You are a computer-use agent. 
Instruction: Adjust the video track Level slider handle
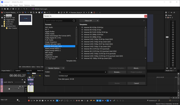(24, 82)
